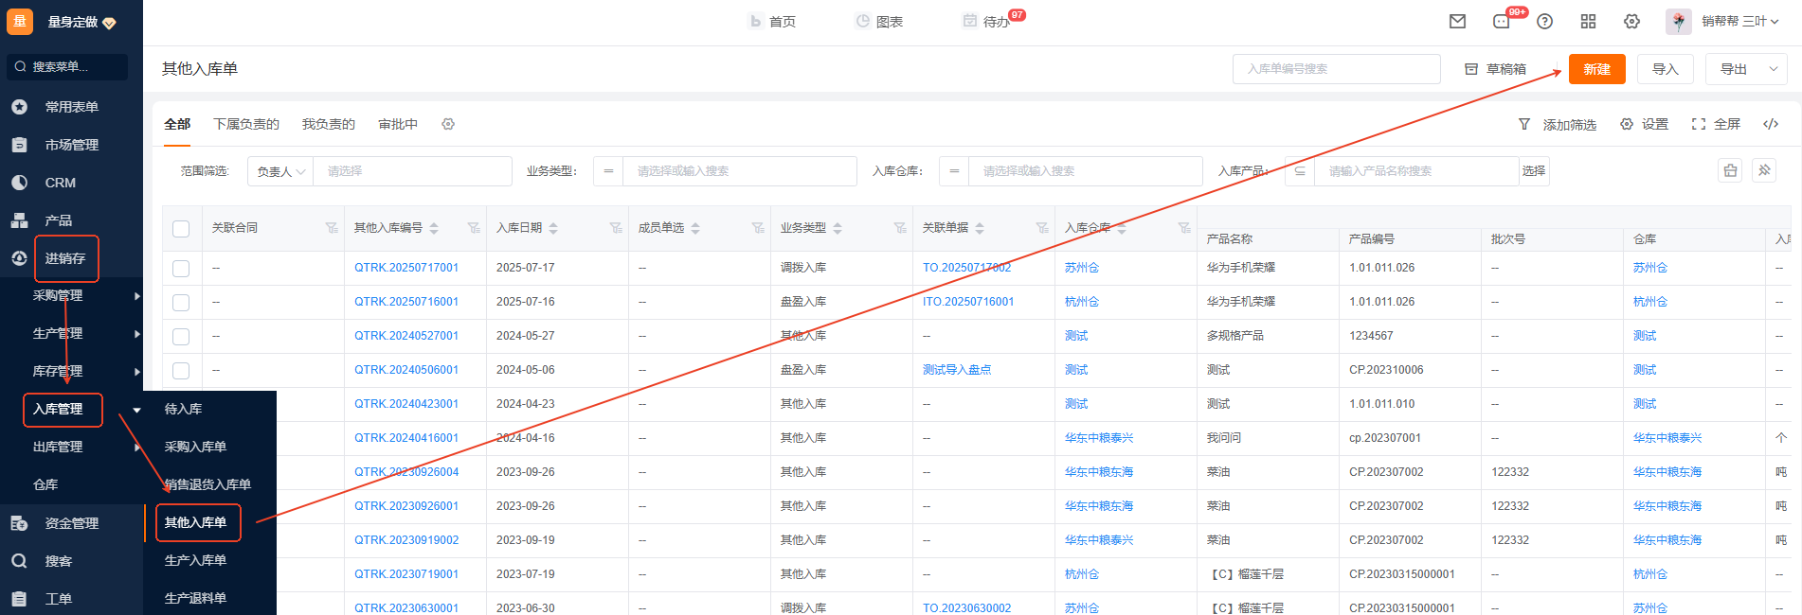Toggle 全屏 fullscreen mode
1802x615 pixels.
(x=1716, y=124)
